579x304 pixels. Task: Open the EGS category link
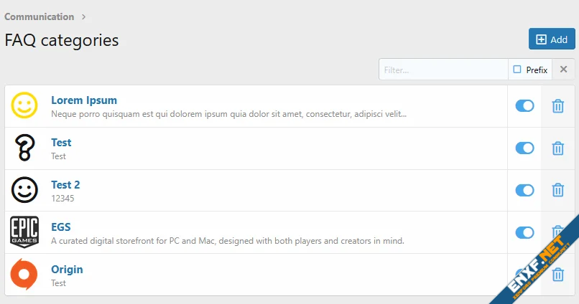pyautogui.click(x=61, y=227)
